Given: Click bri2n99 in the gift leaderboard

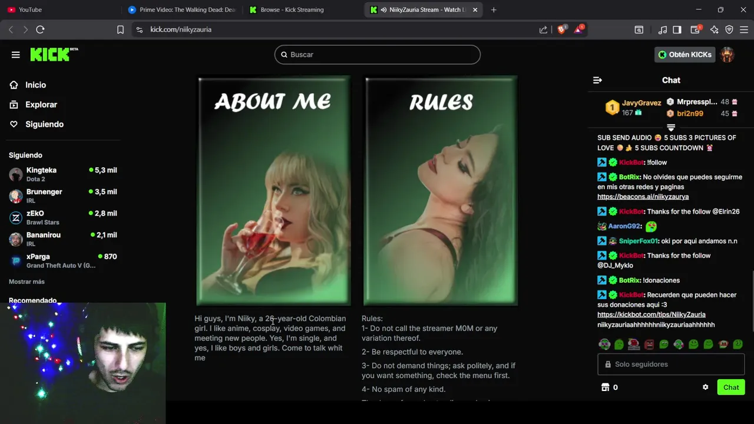Looking at the screenshot, I should pyautogui.click(x=690, y=114).
